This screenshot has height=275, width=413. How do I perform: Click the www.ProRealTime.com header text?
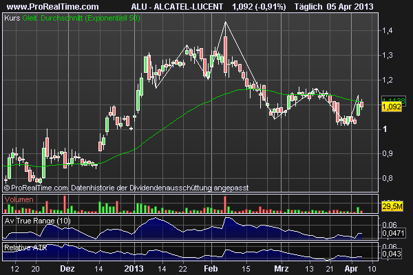[x=53, y=7]
